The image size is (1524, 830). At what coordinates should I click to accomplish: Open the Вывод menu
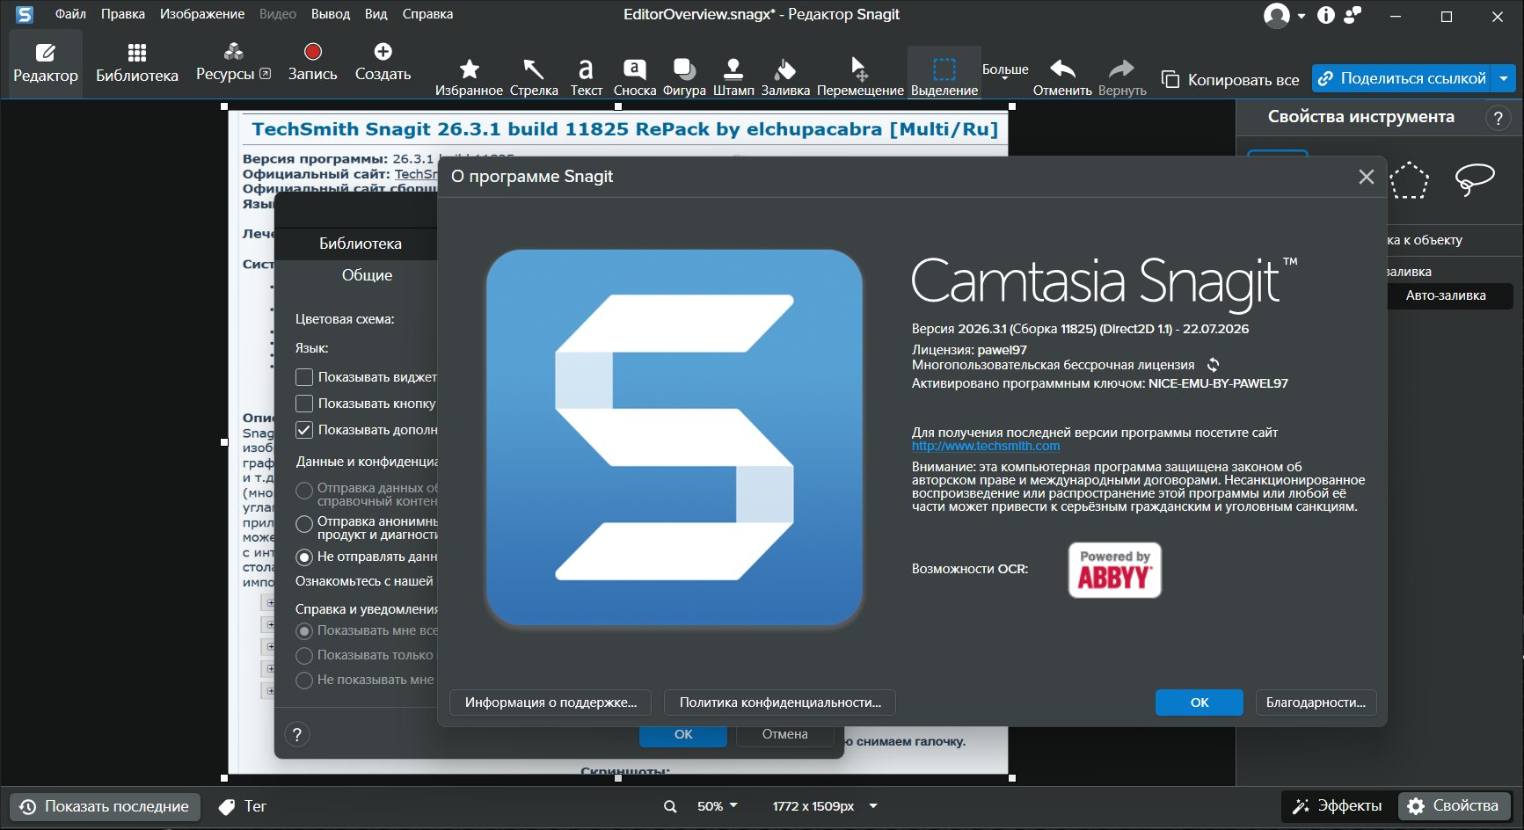[x=331, y=14]
